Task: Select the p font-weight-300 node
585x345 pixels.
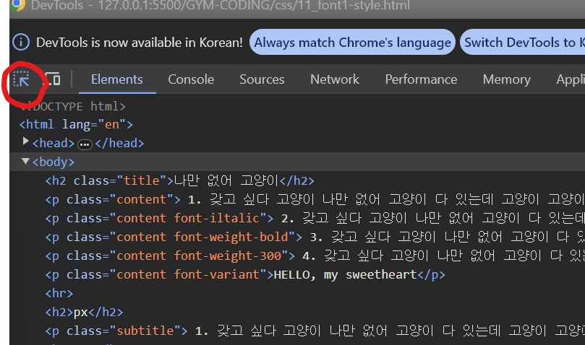Action: pos(315,256)
